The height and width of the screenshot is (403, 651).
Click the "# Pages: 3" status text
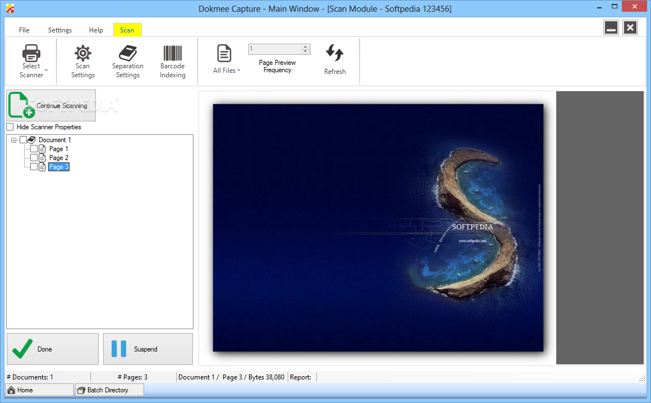(132, 377)
